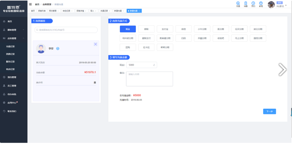Choose the 齐融分期 payment option
Viewport: 292px width, 144px height.
tap(202, 38)
